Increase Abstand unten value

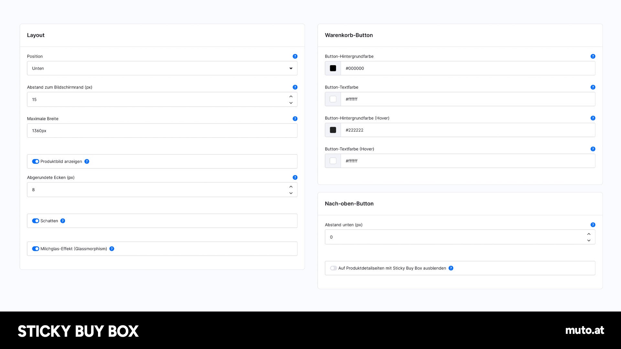589,234
